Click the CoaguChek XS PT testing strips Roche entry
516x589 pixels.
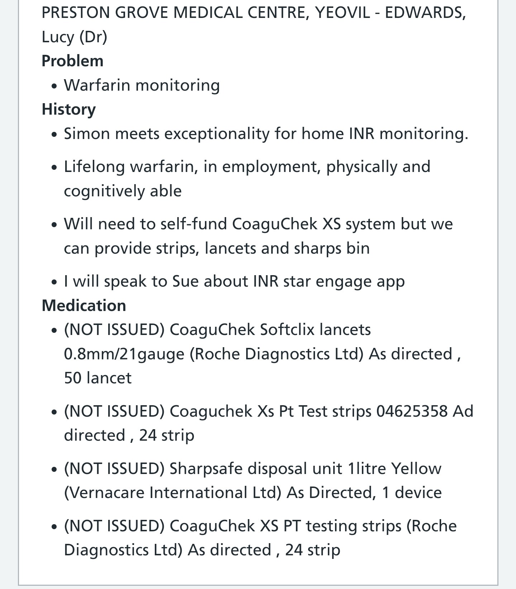click(x=260, y=538)
